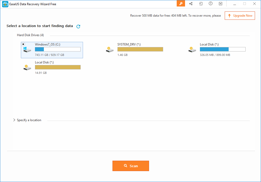The width and height of the screenshot is (261, 182).
Task: Refresh the drive list with the refresh icon
Action: tap(78, 26)
